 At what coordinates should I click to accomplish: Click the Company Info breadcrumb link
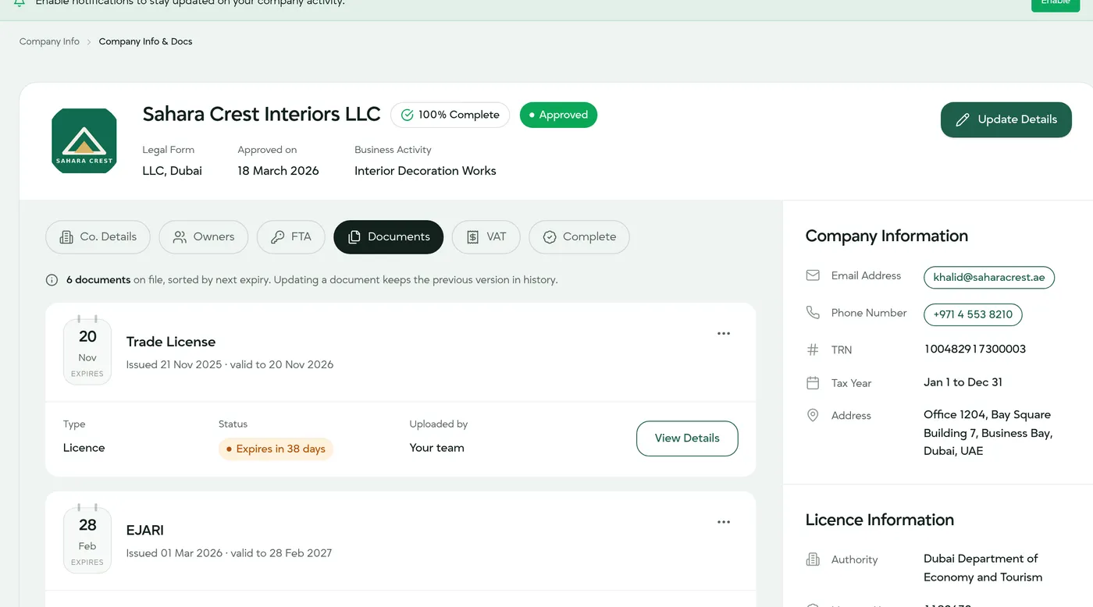(x=49, y=41)
